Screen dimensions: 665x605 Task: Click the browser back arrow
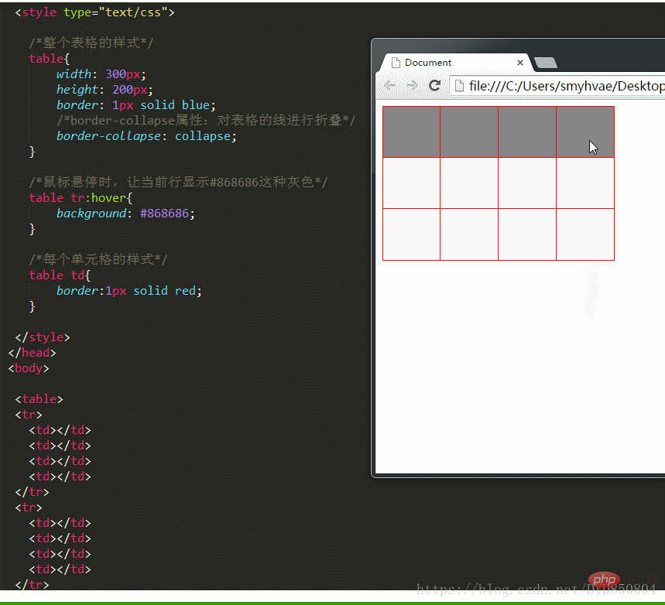(389, 86)
